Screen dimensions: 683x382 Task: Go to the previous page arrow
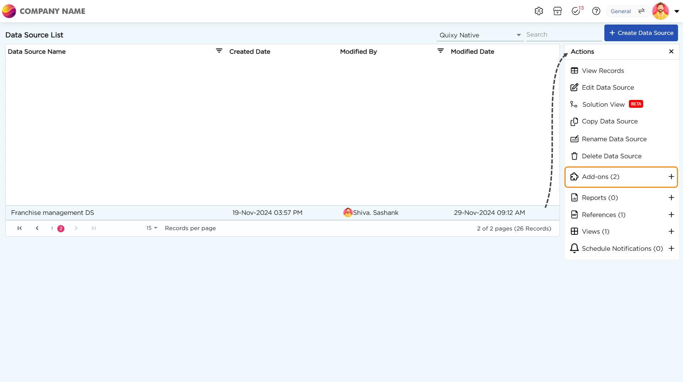click(37, 228)
